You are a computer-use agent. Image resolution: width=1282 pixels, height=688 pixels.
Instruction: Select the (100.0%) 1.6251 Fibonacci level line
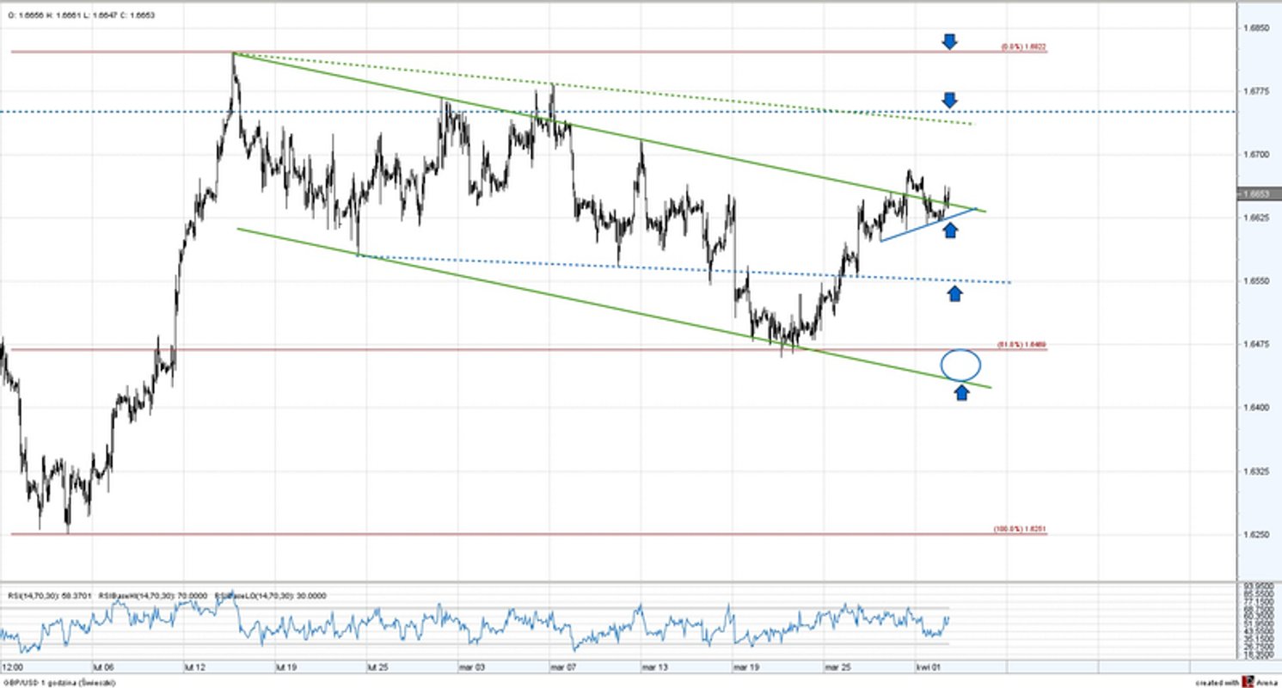pyautogui.click(x=516, y=534)
